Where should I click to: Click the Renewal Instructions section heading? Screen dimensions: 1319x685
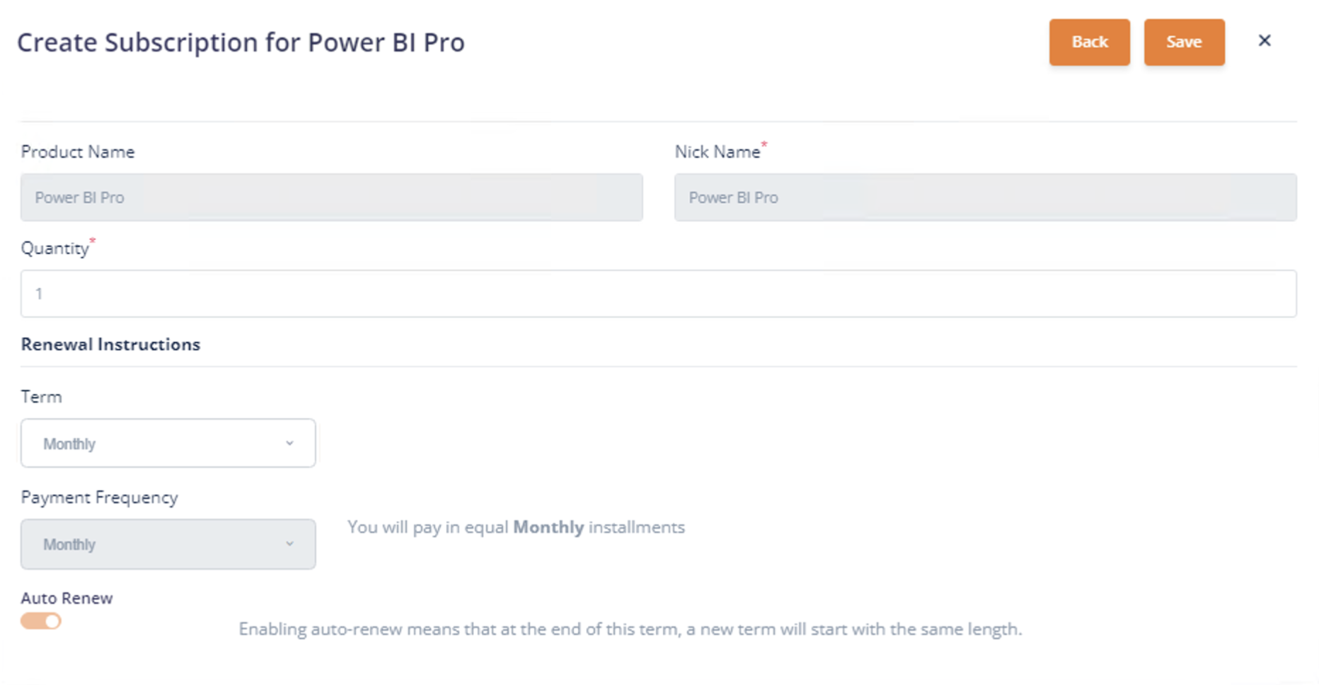[110, 345]
